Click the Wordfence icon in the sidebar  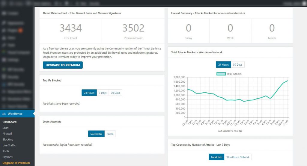(x=4, y=114)
